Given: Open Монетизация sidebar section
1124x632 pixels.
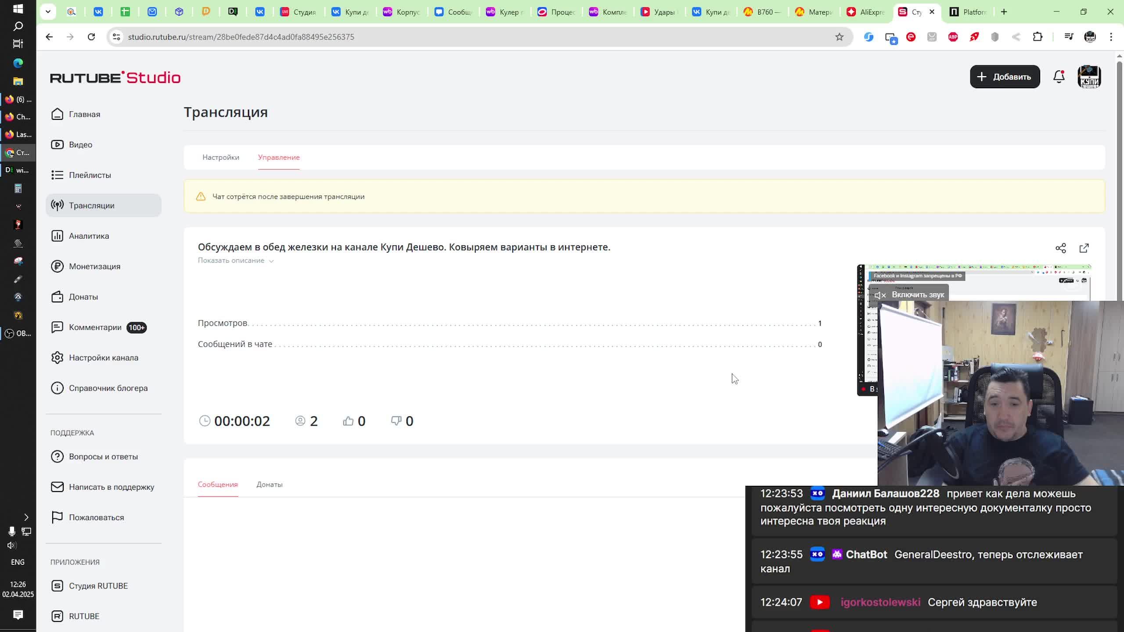Looking at the screenshot, I should (94, 266).
